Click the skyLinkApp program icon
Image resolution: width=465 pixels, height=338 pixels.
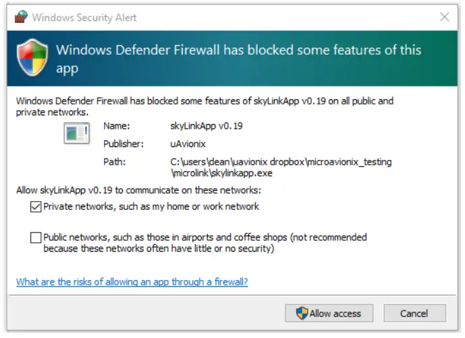[76, 134]
